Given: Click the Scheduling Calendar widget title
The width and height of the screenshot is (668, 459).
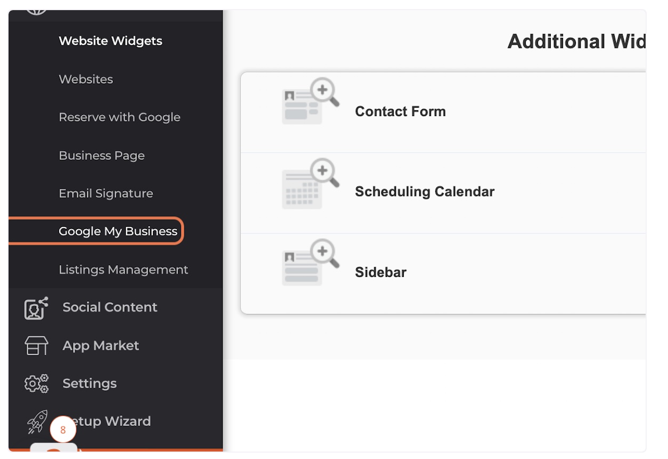Looking at the screenshot, I should pos(425,192).
